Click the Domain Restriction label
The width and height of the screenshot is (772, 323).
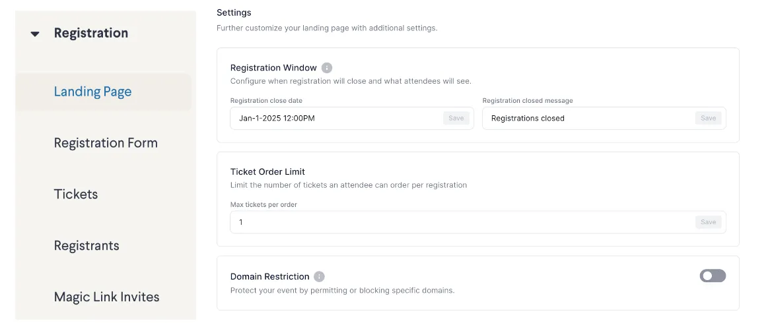[x=269, y=277]
